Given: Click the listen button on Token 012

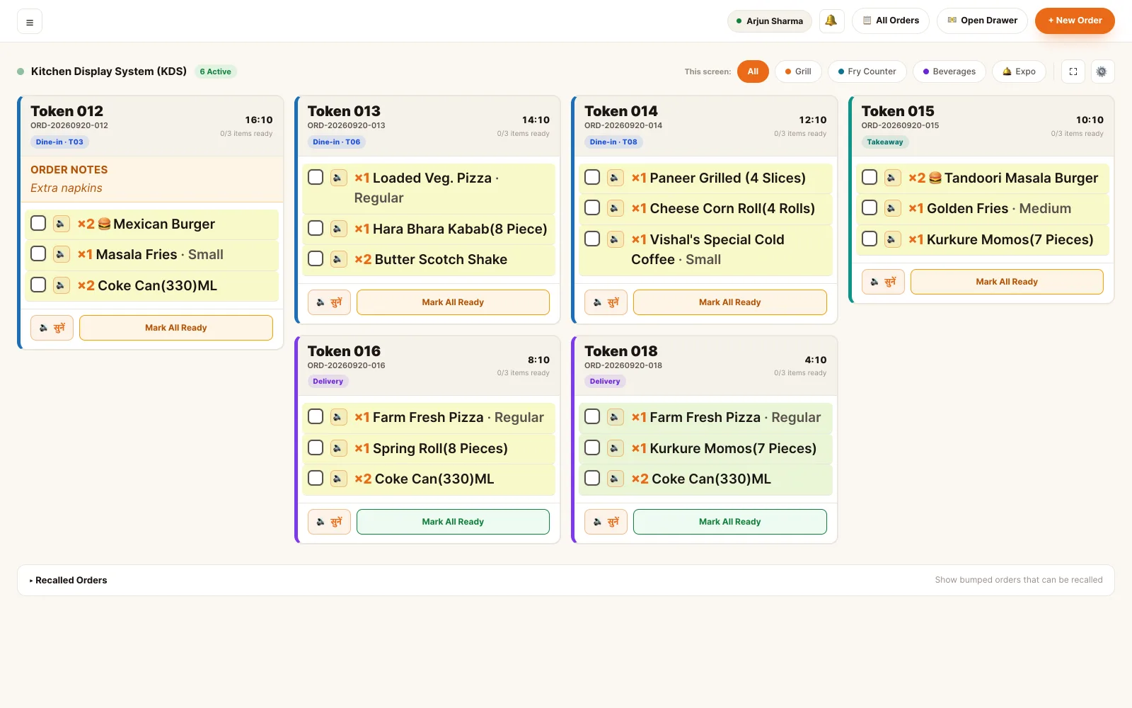Looking at the screenshot, I should 52,328.
